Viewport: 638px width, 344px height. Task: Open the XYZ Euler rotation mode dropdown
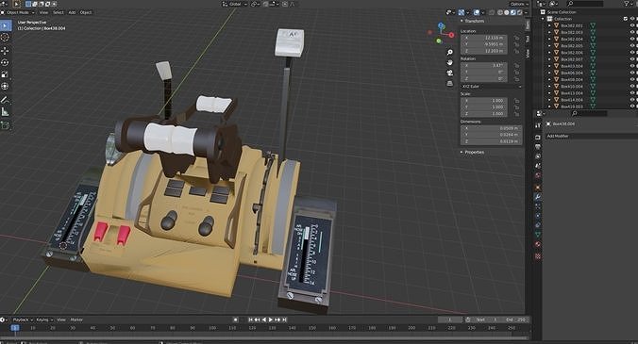(491, 87)
